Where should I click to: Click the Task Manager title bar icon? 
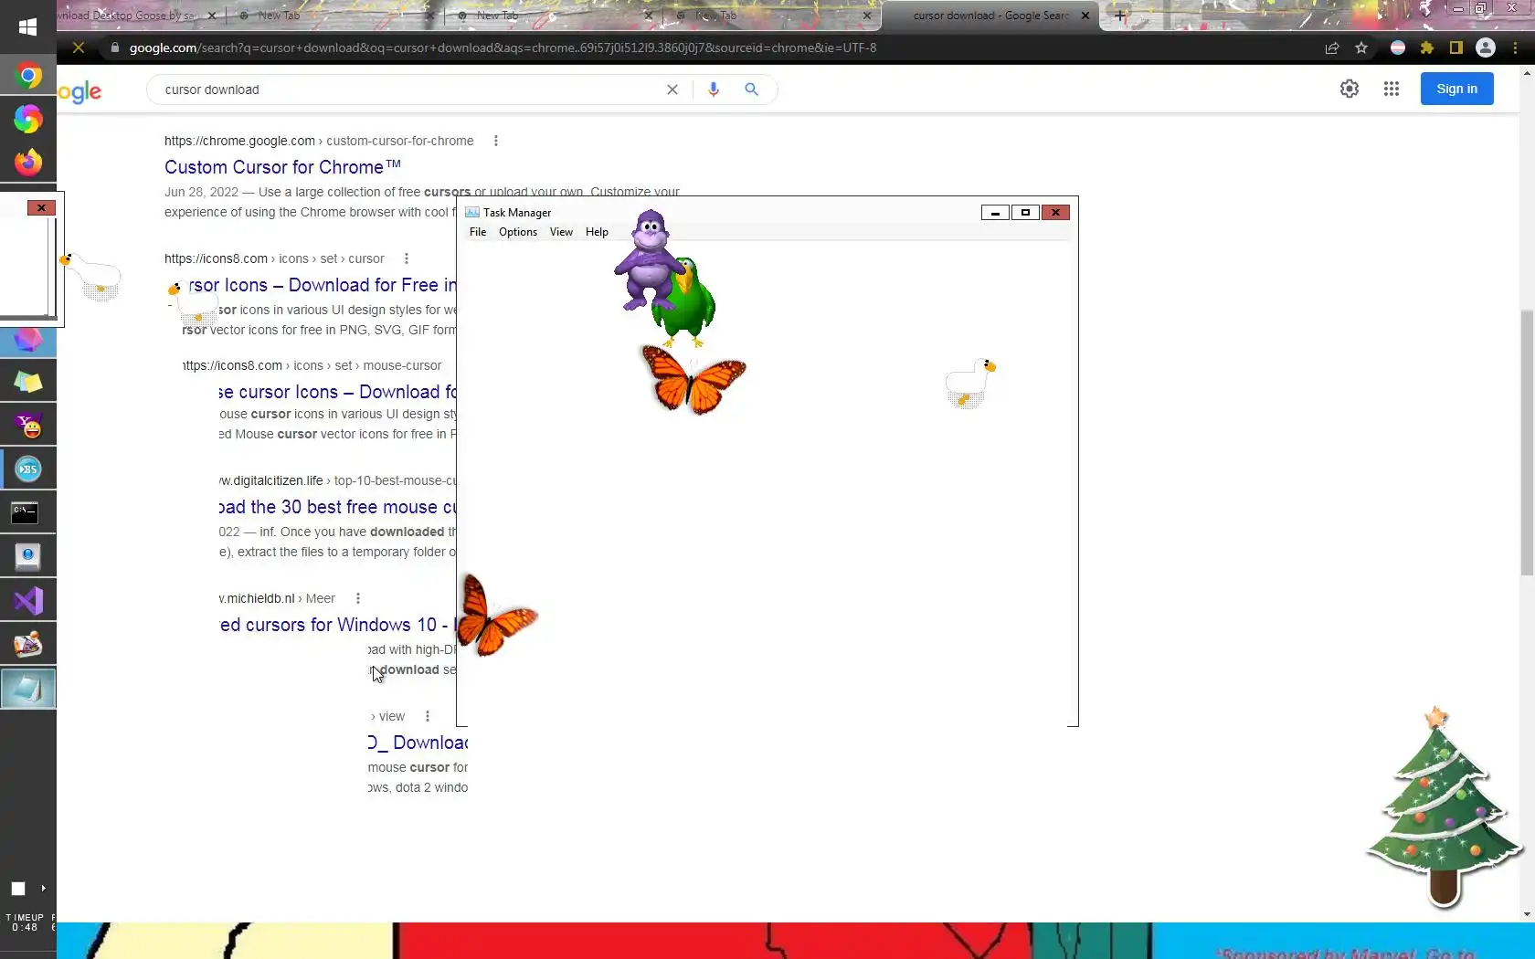(x=472, y=212)
